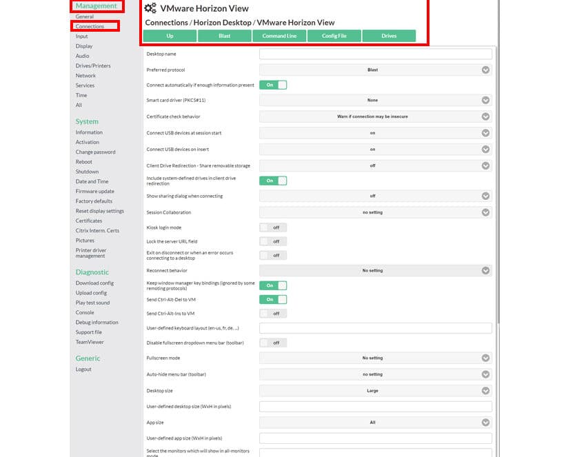Open the Activation page
The image size is (577, 457).
pos(88,142)
